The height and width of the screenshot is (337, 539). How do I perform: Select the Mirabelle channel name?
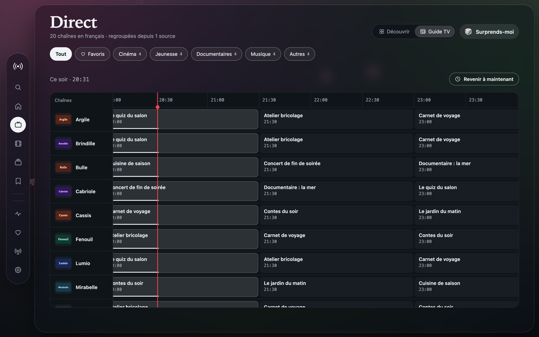86,287
